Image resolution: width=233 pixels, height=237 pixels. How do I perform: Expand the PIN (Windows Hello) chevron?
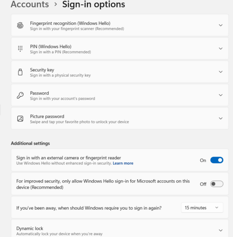220,49
